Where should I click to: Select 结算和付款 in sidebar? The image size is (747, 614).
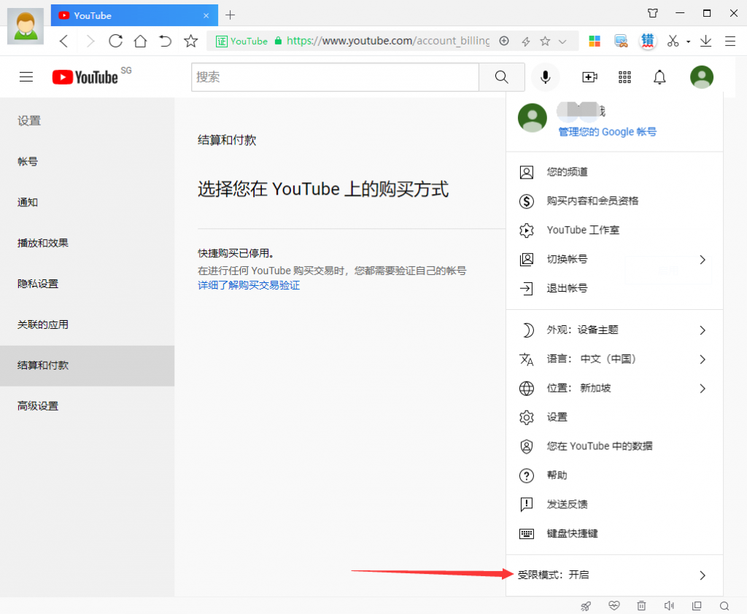(x=88, y=365)
